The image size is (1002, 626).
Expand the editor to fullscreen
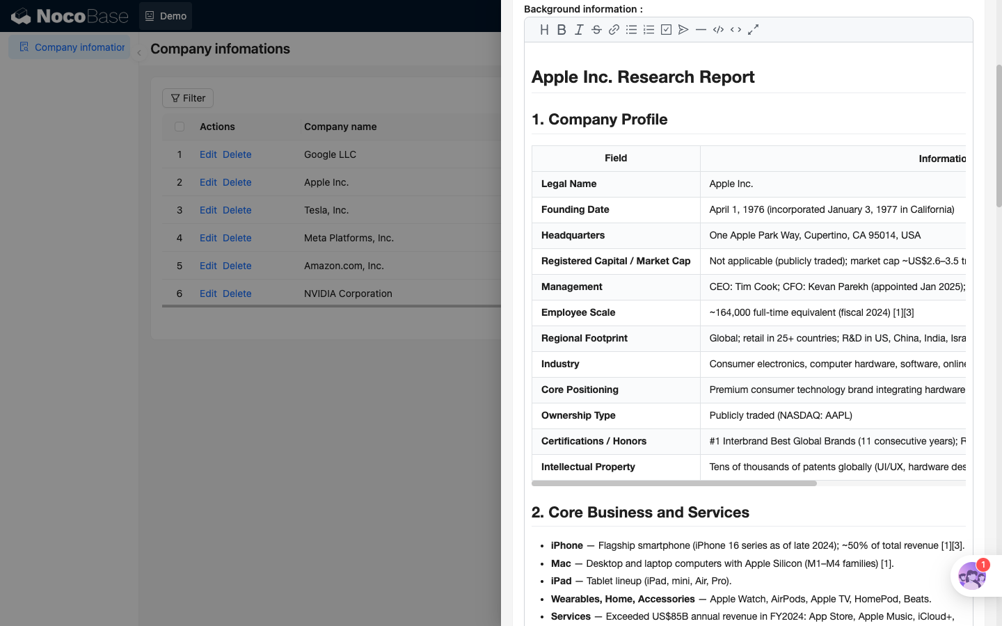[753, 30]
